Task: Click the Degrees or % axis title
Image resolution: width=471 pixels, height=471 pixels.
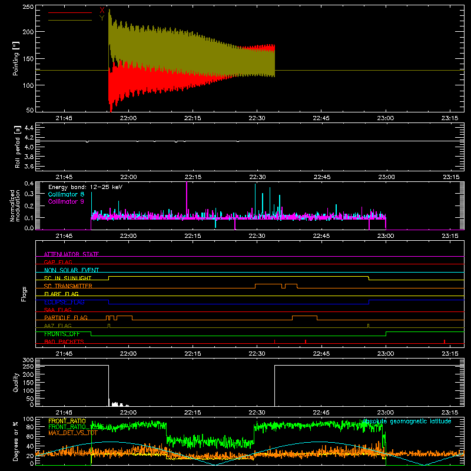Action: tap(16, 441)
